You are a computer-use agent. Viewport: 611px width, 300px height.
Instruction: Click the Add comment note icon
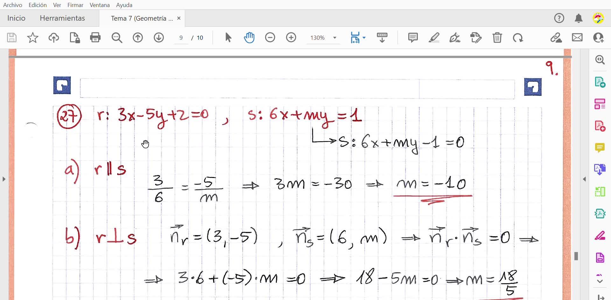[x=413, y=37]
